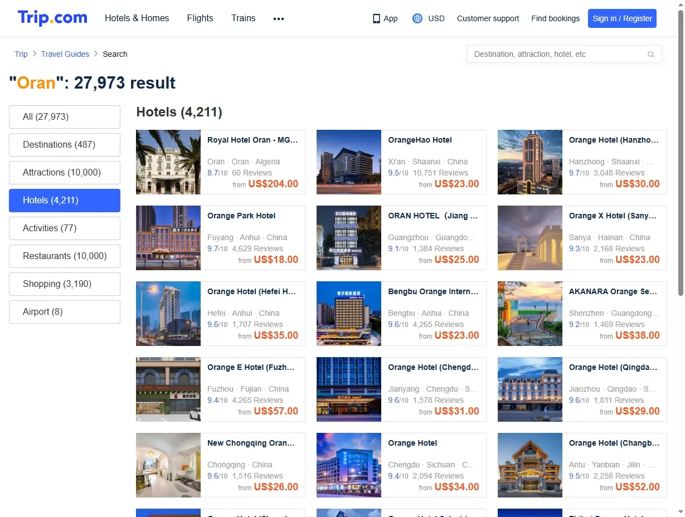Open Orange Hotel Hefei thumbnail
Image resolution: width=685 pixels, height=517 pixels.
(168, 314)
